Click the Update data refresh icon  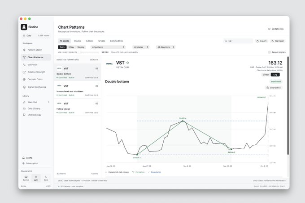pos(269,29)
